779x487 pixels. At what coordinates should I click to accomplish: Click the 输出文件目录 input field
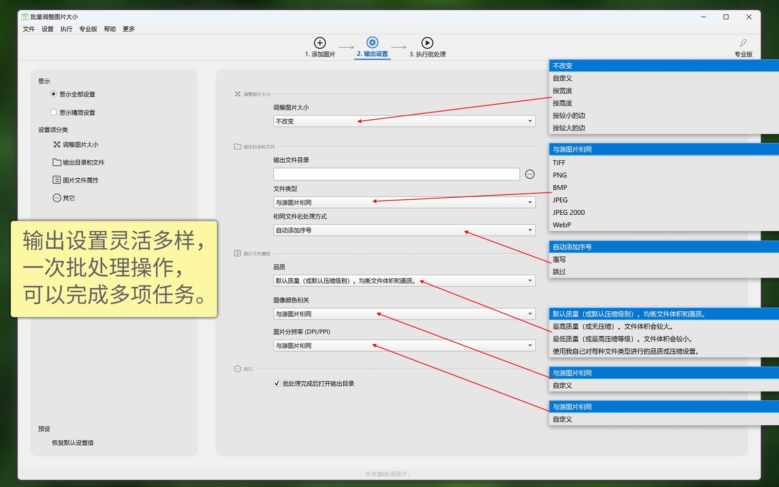396,174
